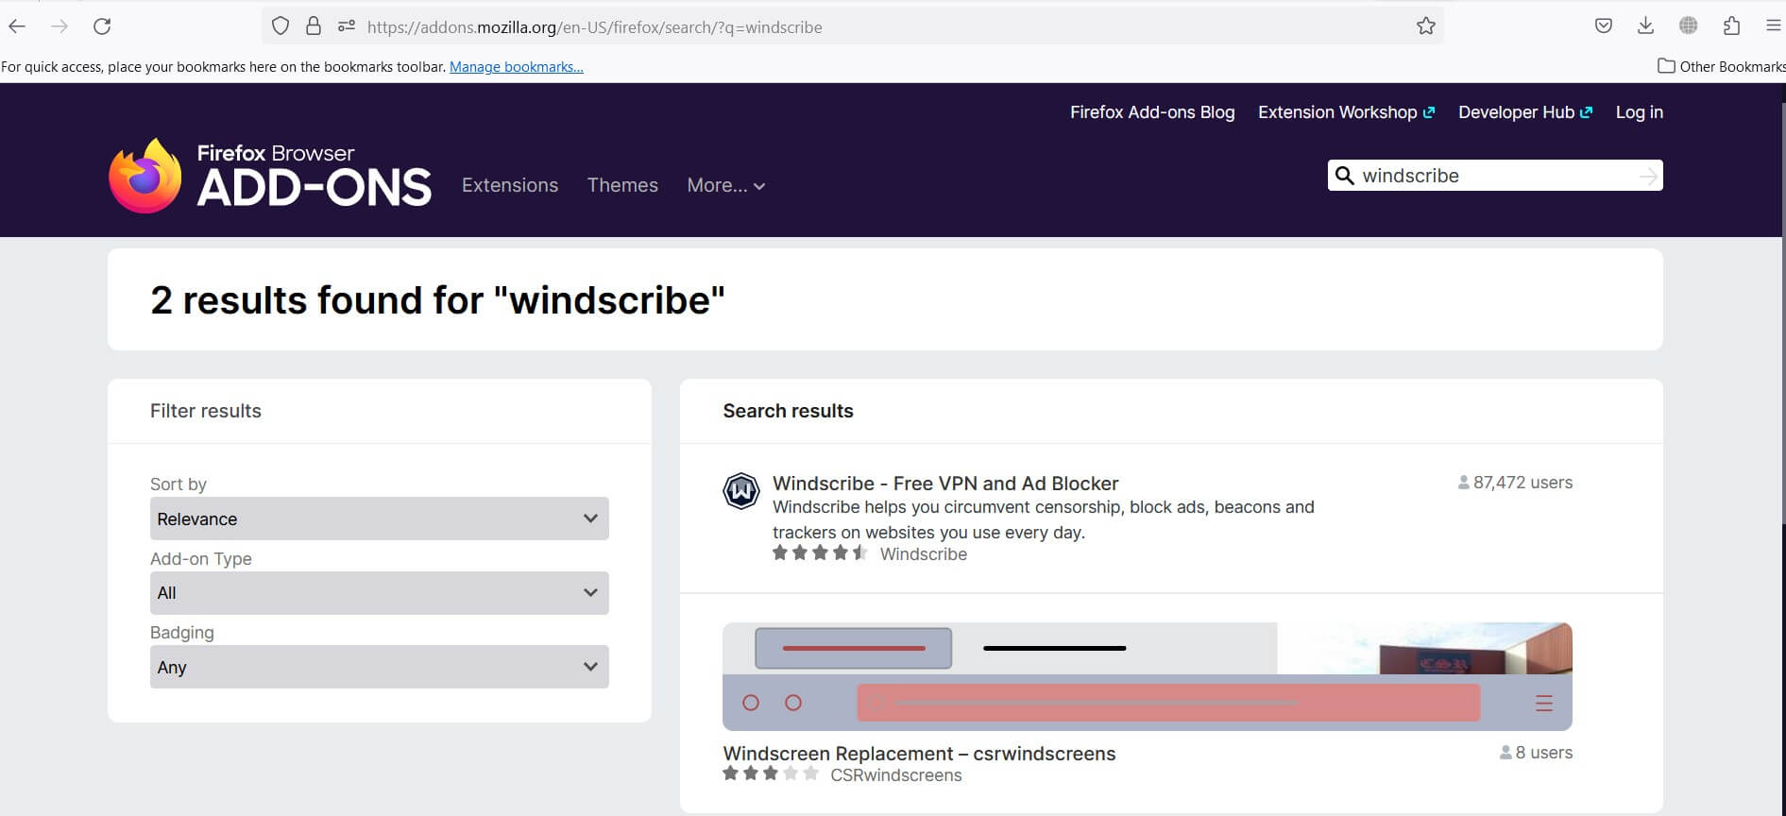Click the Windscribe star rating

(x=820, y=553)
